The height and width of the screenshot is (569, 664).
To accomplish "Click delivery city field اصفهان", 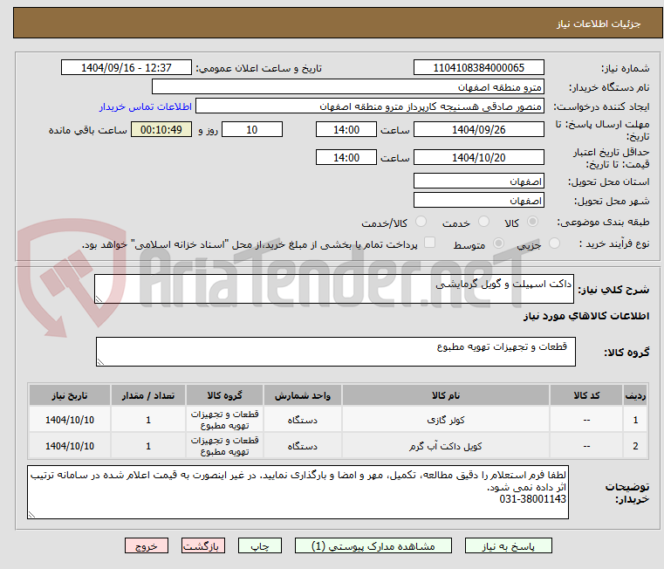I will pos(478,201).
